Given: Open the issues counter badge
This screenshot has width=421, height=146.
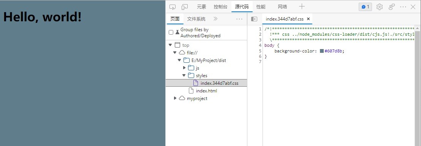Looking at the screenshot, I should click(365, 7).
